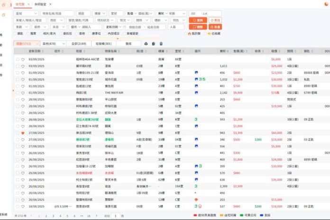Tick the 相片/影片 filter checkbox

point(41,34)
